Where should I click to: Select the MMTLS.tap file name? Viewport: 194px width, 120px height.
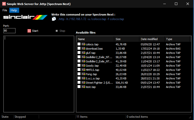click(92, 70)
